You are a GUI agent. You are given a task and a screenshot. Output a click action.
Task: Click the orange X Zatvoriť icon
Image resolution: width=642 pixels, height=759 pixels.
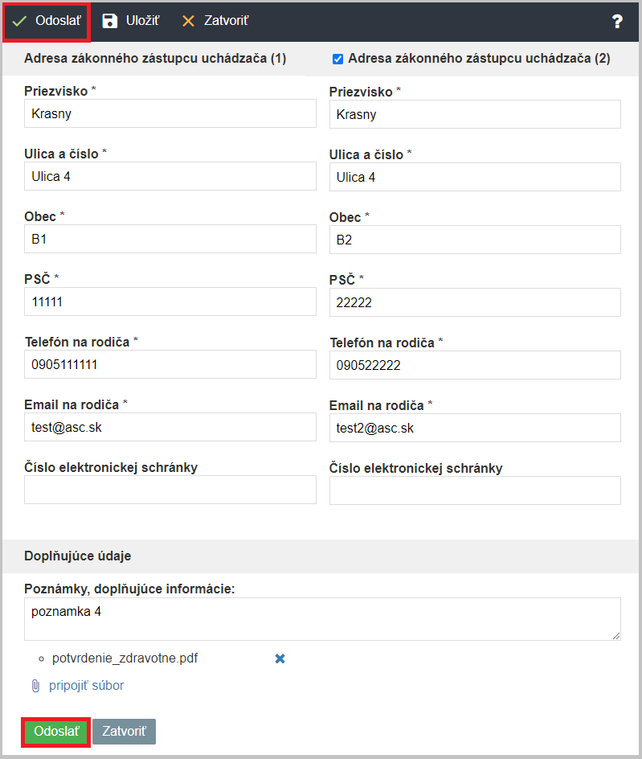click(x=188, y=21)
